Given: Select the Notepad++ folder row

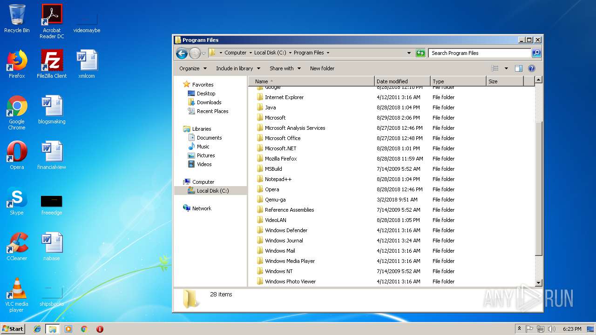Looking at the screenshot, I should click(391, 179).
